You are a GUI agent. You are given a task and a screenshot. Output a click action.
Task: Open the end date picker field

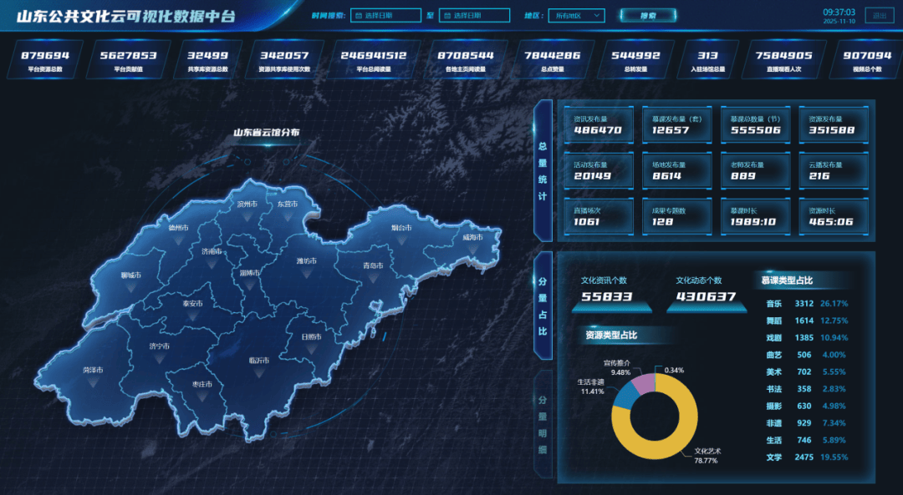474,15
